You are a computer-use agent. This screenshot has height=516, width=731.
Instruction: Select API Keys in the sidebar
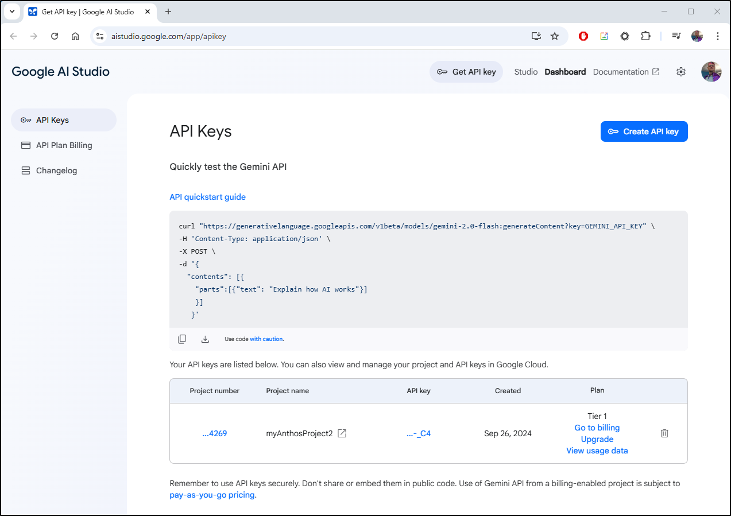64,120
